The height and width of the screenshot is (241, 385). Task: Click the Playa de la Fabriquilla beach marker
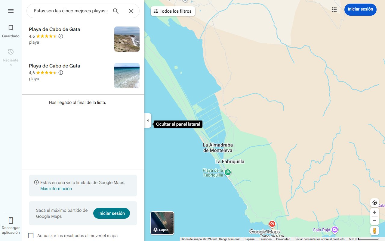click(x=228, y=172)
